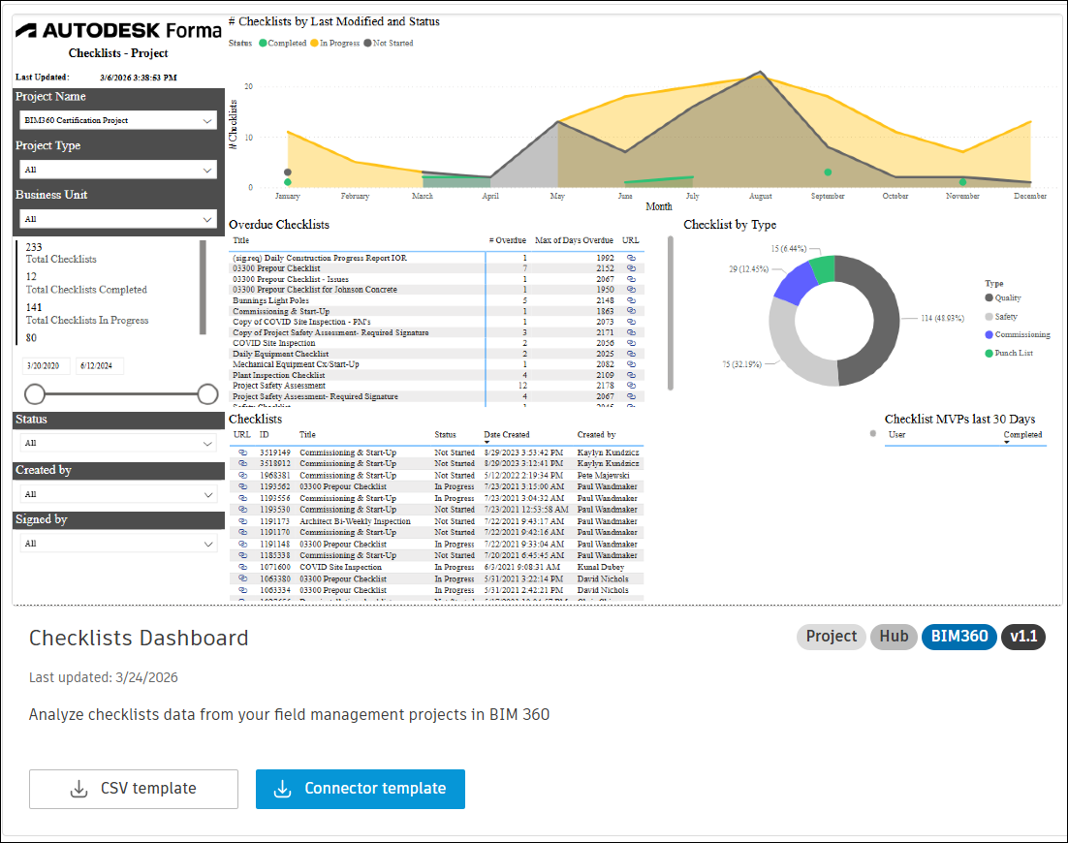Select the right handle of date range slider
1068x843 pixels.
tap(207, 394)
